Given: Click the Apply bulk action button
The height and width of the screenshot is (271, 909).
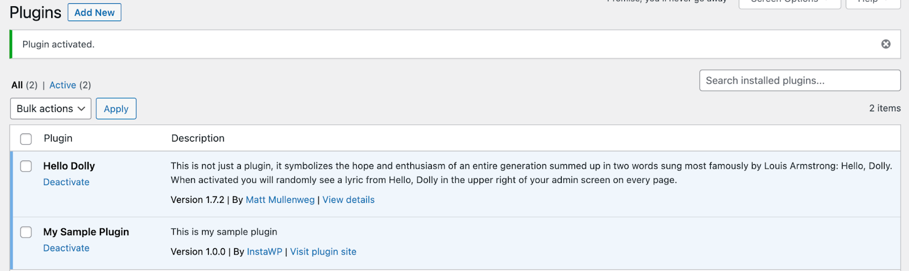Looking at the screenshot, I should [116, 109].
